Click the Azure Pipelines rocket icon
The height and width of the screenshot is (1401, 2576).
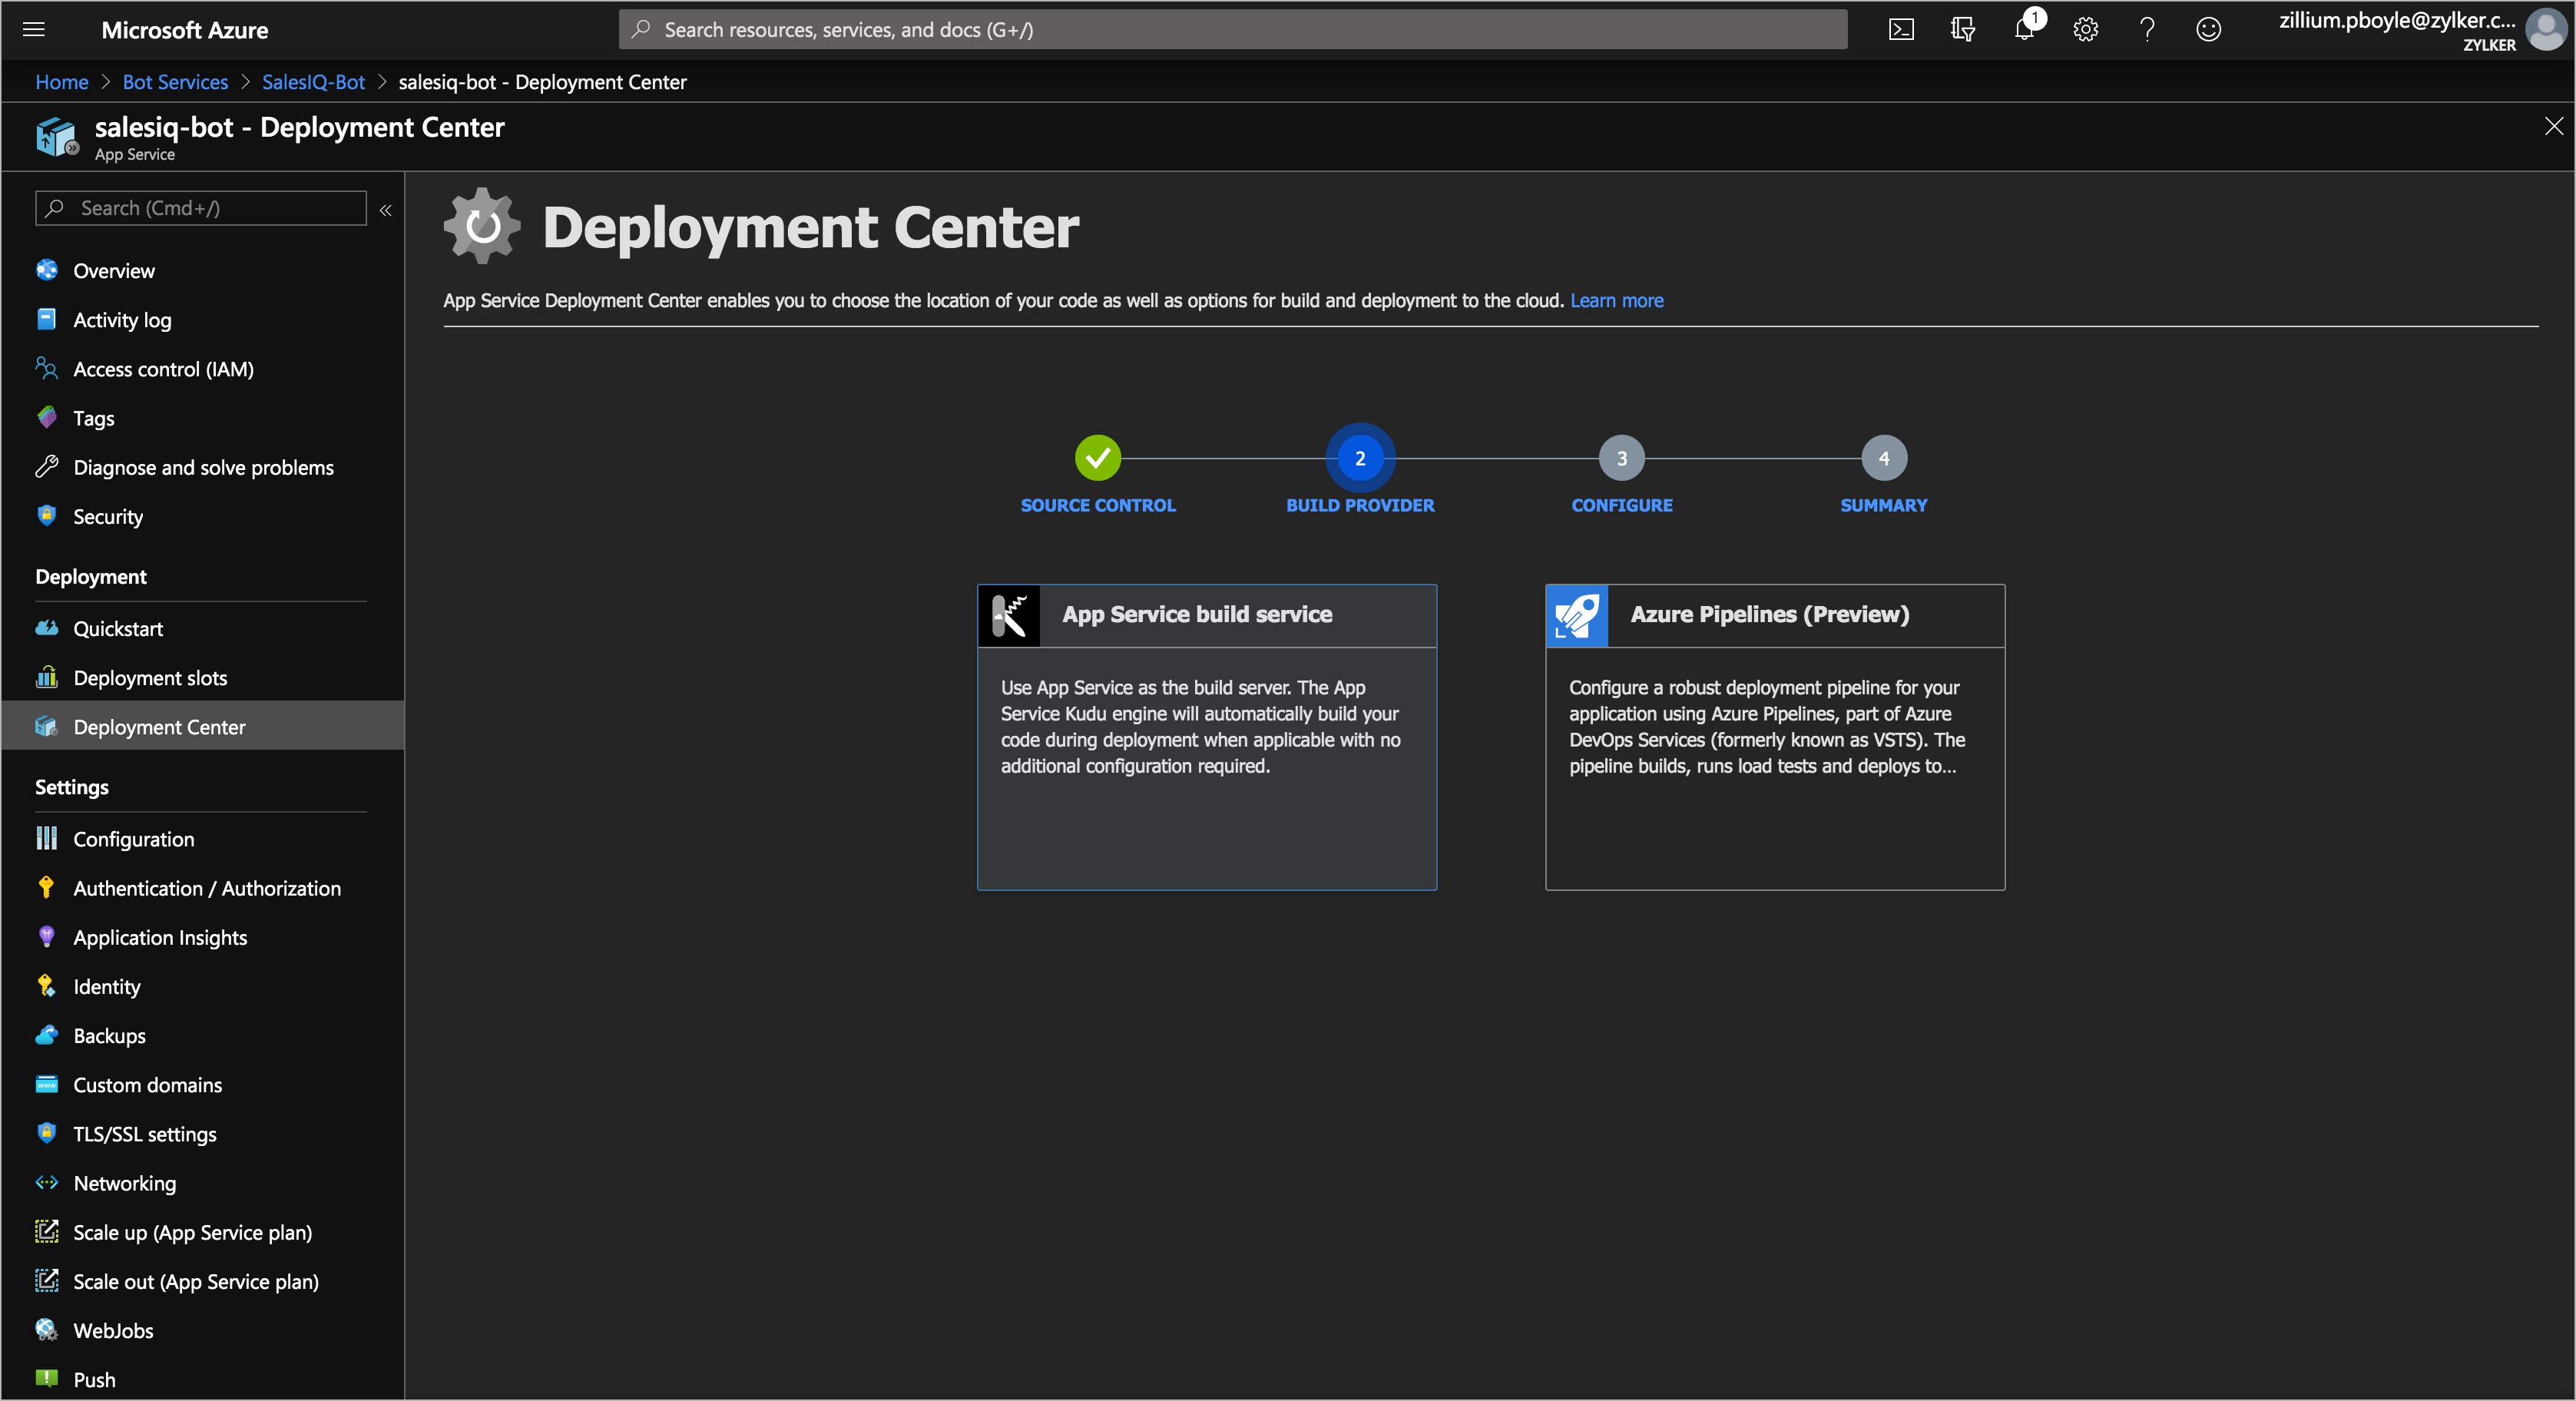tap(1577, 615)
